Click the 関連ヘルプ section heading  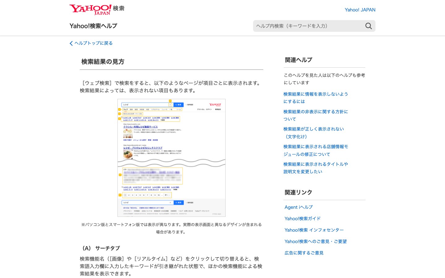[299, 60]
